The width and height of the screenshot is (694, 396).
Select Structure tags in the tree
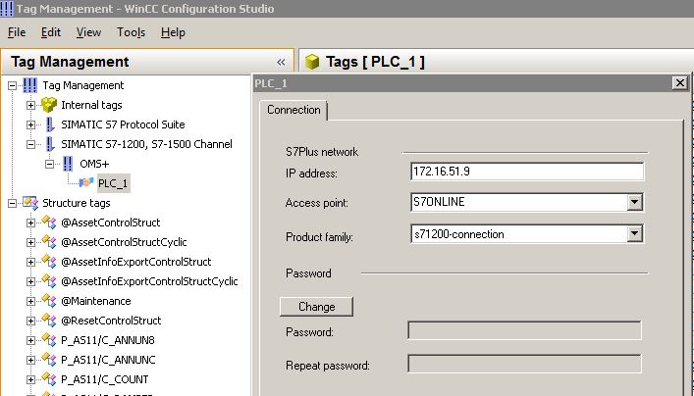(x=77, y=203)
